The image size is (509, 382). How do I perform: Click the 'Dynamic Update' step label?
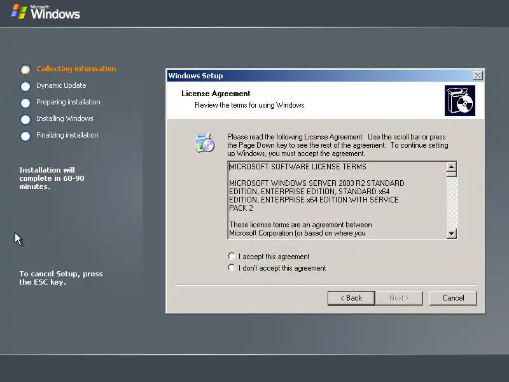coord(61,85)
